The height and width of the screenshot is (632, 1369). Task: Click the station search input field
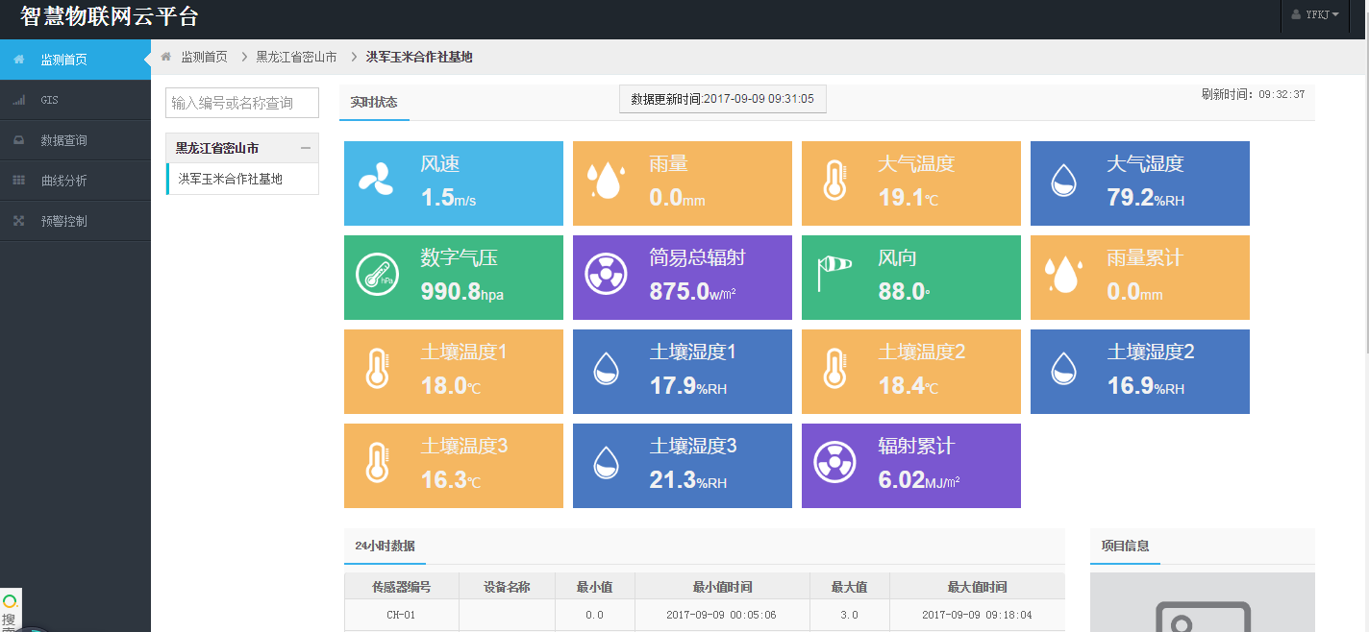click(241, 103)
